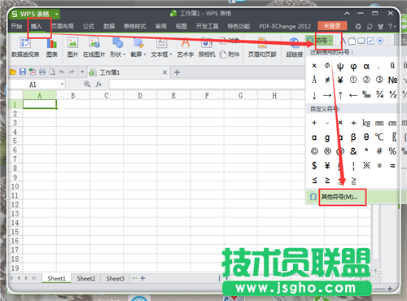The image size is (407, 301).
Task: Collapse the ribbon with the up chevron
Action: click(x=347, y=13)
